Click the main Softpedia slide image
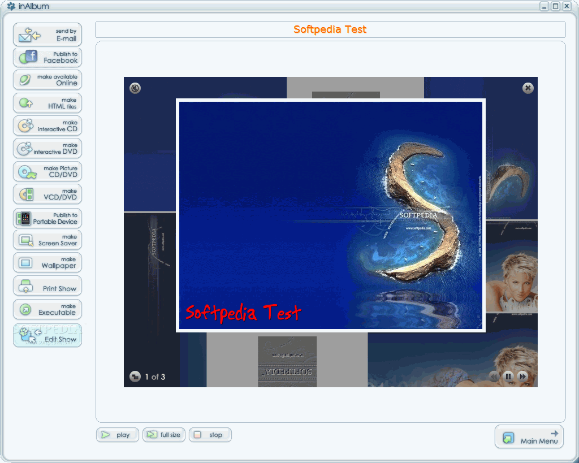Screen dimensions: 579x463 tap(330, 215)
